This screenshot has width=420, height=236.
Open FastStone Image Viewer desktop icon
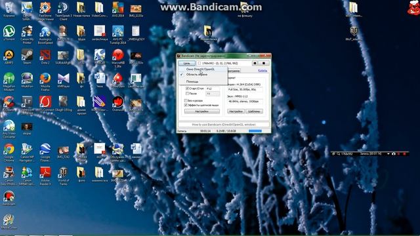coord(45,11)
